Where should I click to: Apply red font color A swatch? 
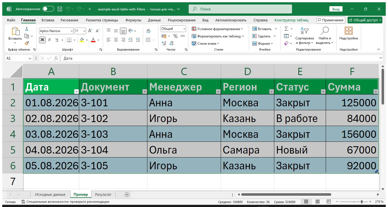click(93, 40)
